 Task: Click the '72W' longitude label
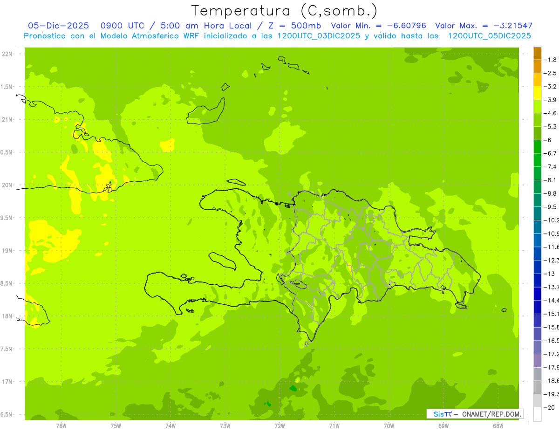pyautogui.click(x=279, y=426)
